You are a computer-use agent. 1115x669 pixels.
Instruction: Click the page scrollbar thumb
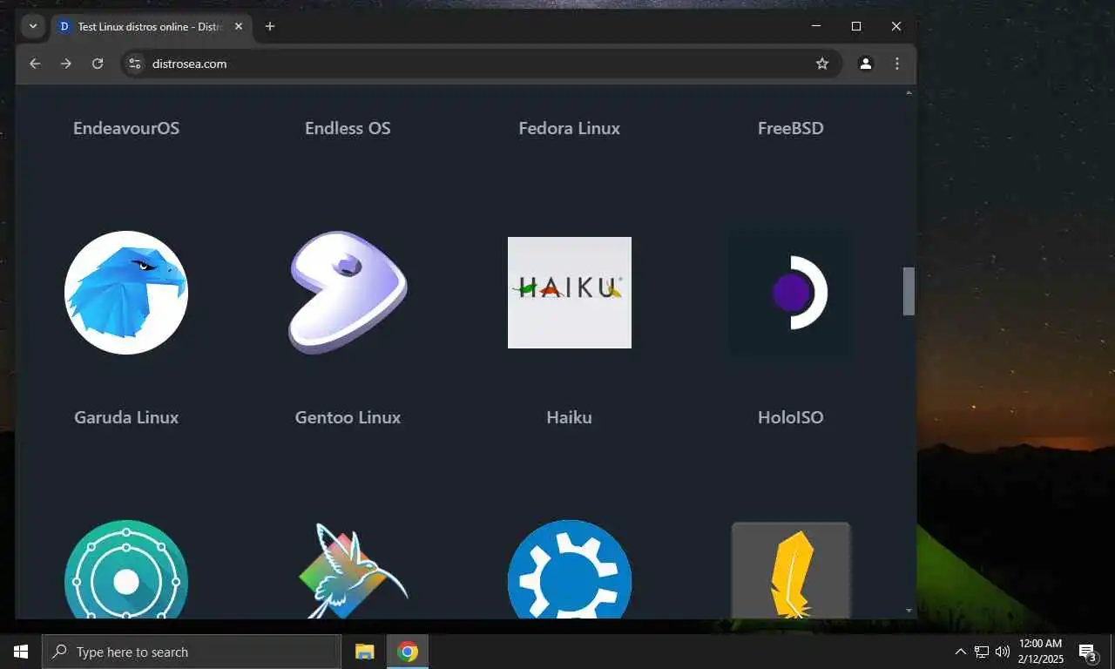pyautogui.click(x=909, y=291)
